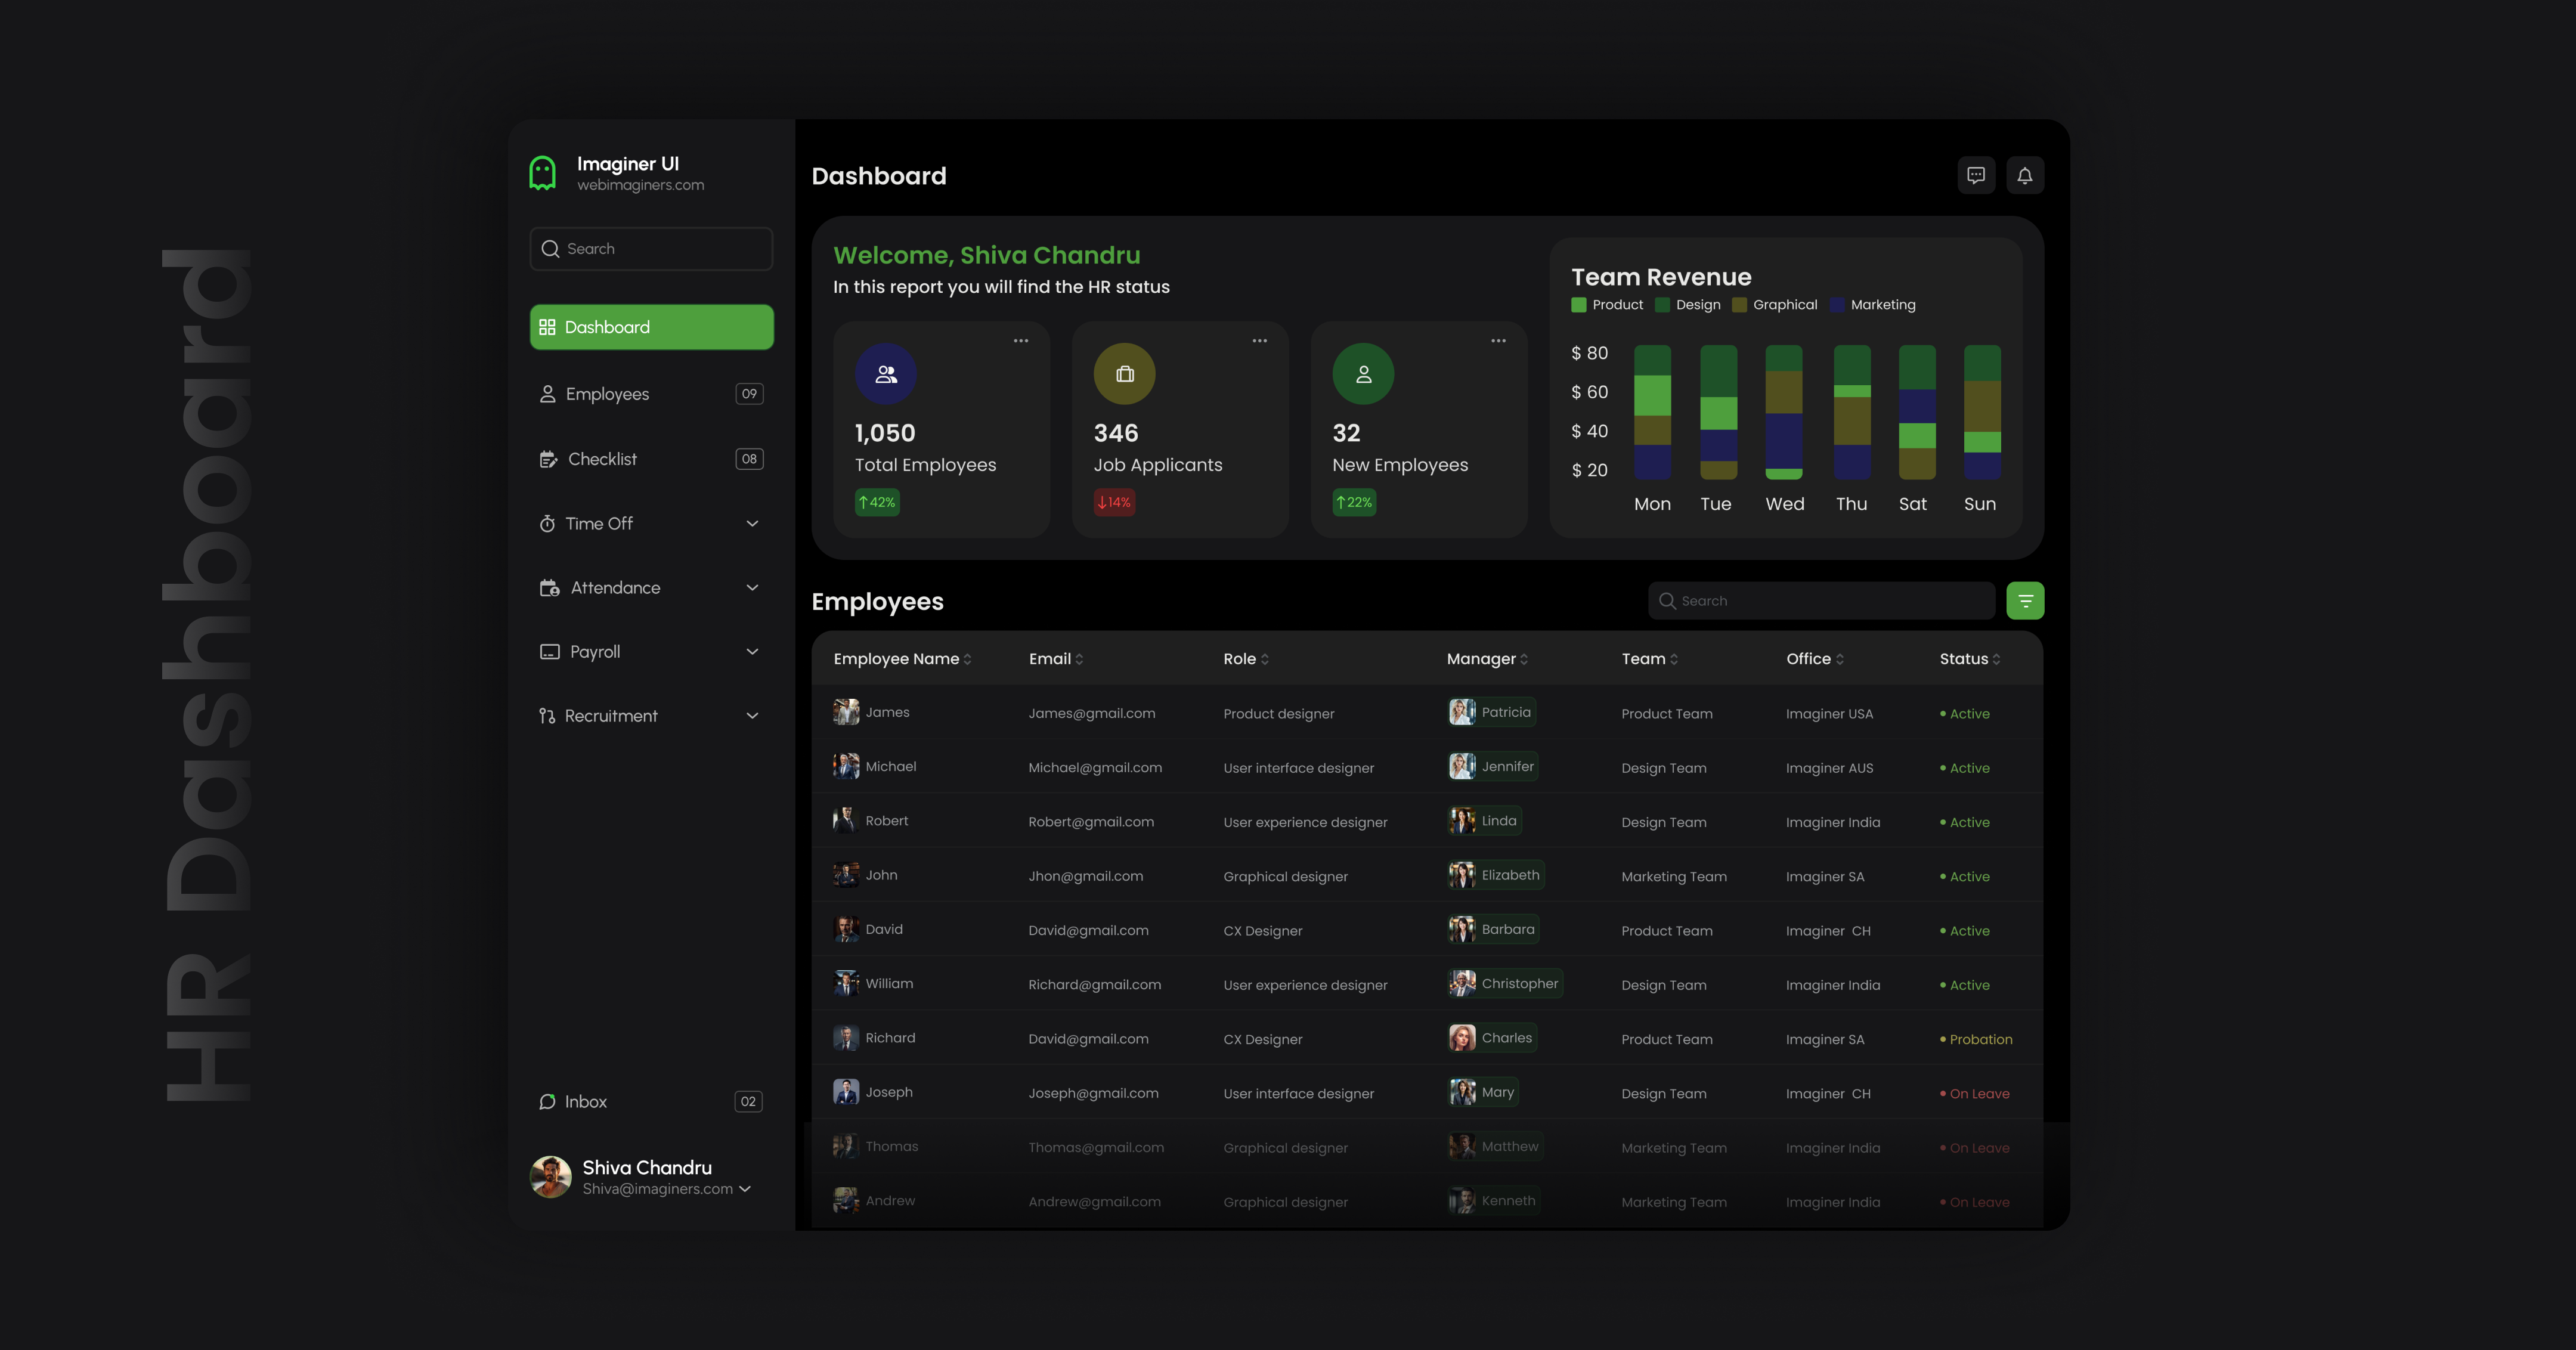Open the Total Employees card options menu

(x=1021, y=341)
